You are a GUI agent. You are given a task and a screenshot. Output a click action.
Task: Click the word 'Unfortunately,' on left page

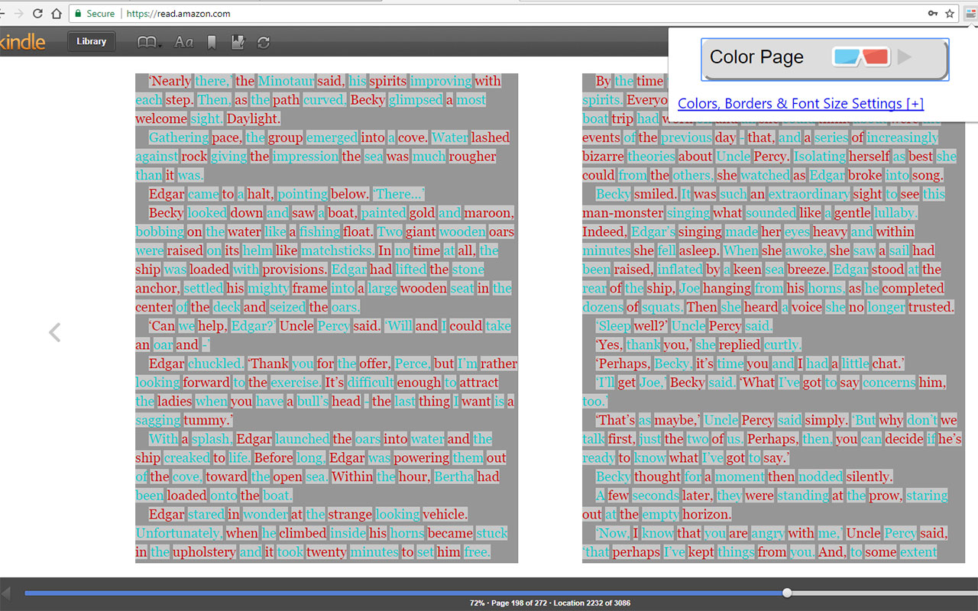[179, 533]
